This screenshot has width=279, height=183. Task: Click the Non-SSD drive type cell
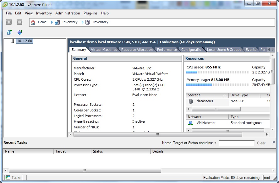click(x=237, y=101)
